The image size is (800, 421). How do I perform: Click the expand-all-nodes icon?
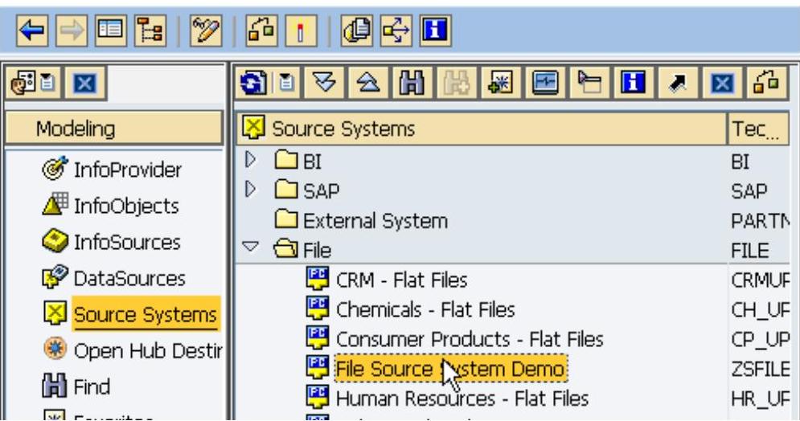pyautogui.click(x=323, y=83)
